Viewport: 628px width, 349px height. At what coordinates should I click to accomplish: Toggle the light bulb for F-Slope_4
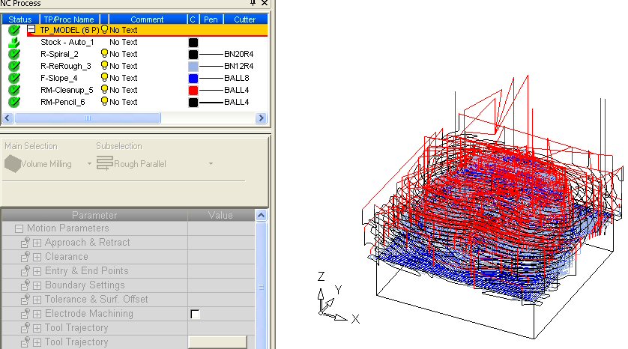tap(105, 78)
